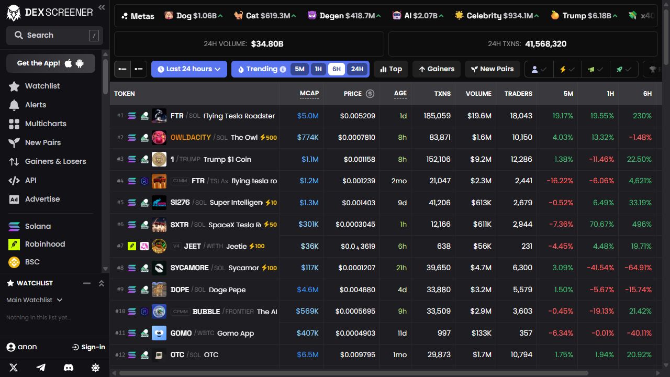Switch to the detailed row view
The image size is (670, 377).
(x=139, y=69)
